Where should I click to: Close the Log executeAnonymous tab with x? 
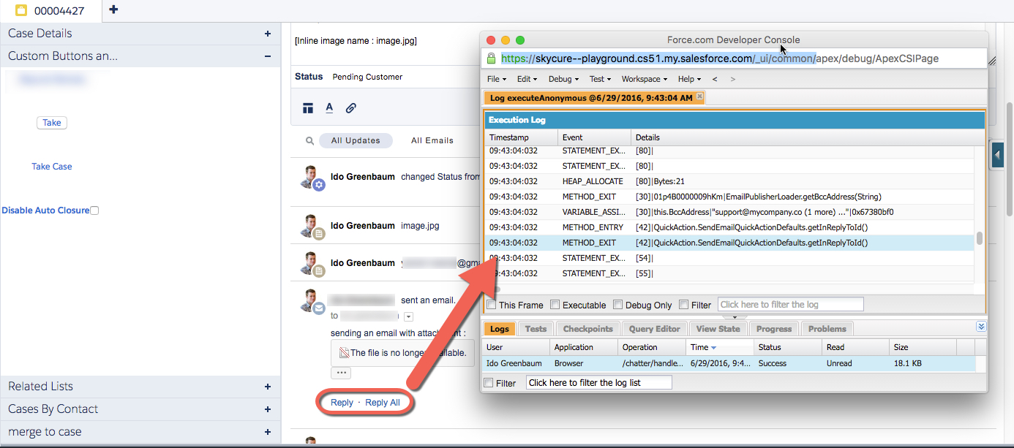(699, 96)
